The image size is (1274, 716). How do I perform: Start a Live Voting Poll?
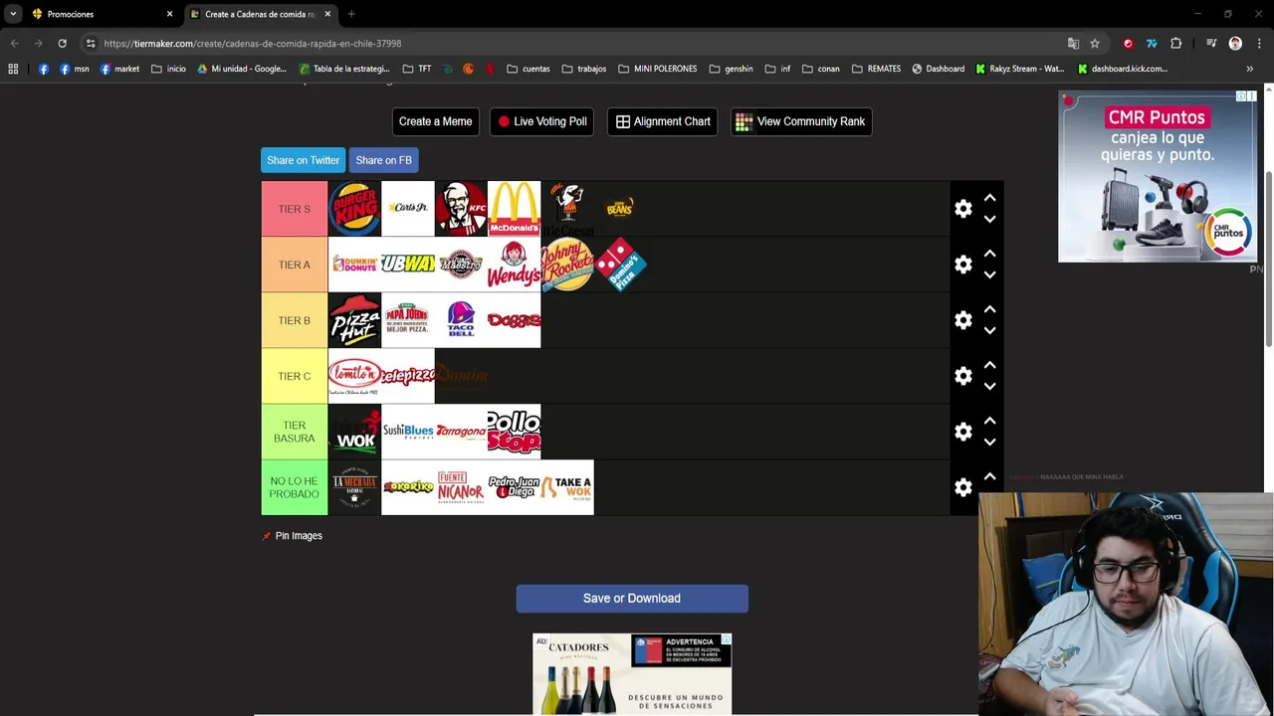coord(541,121)
